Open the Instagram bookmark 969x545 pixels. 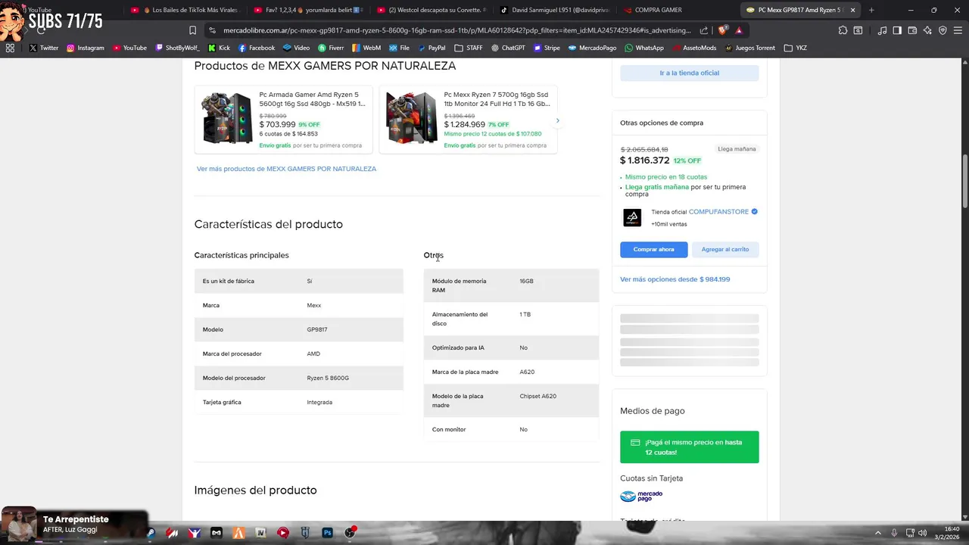point(86,48)
